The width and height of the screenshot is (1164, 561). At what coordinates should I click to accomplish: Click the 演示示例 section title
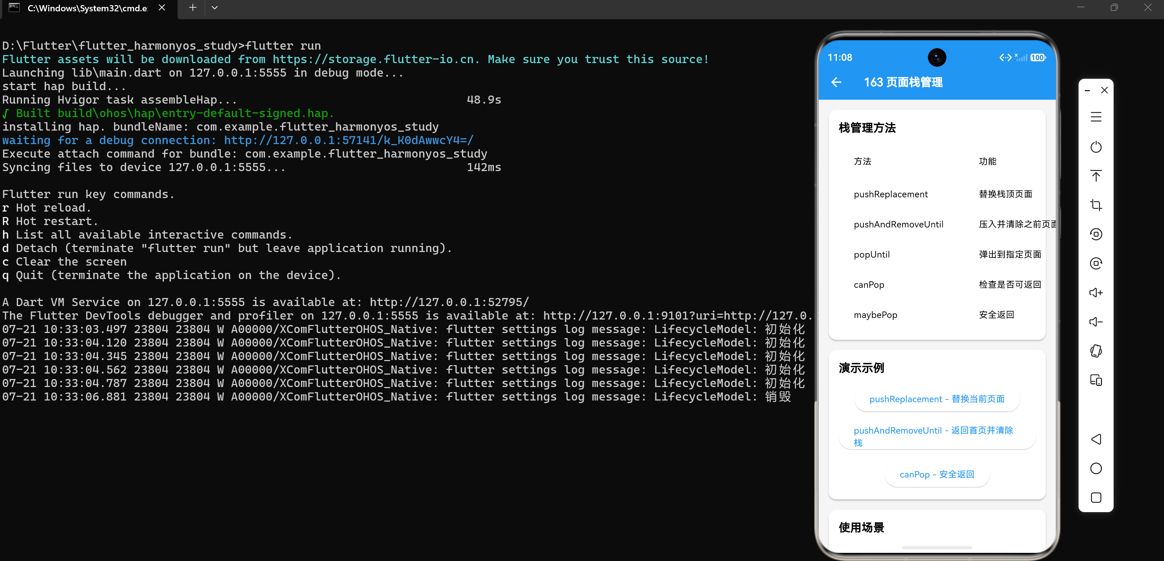click(861, 368)
